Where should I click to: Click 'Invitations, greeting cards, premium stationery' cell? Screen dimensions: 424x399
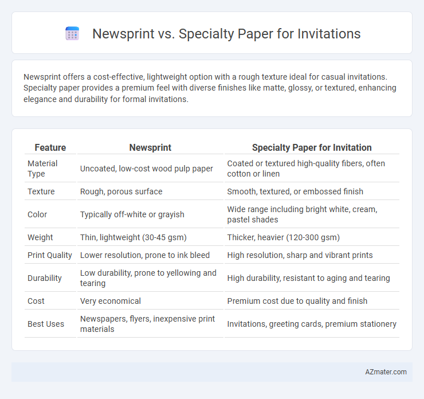[x=312, y=324]
